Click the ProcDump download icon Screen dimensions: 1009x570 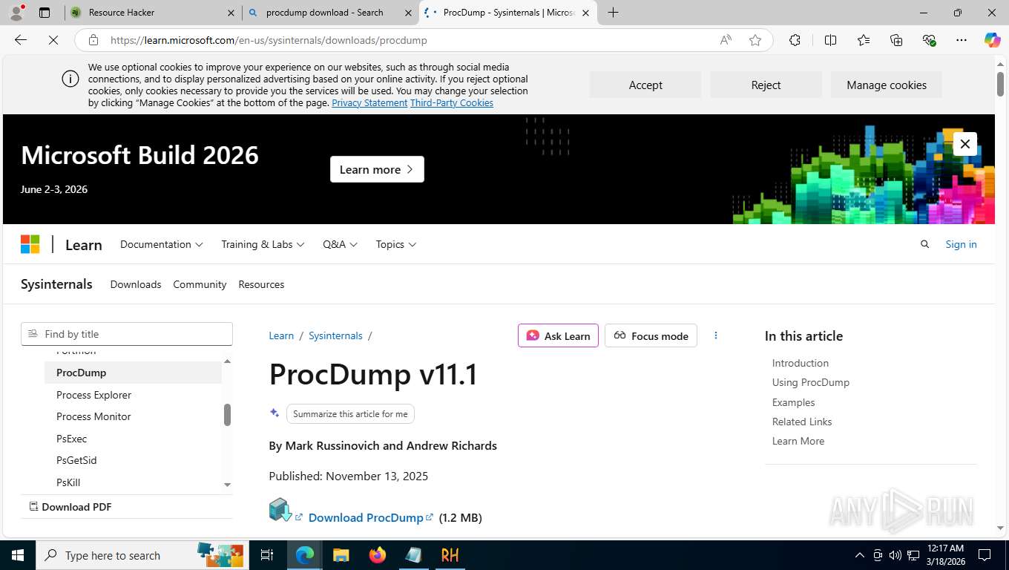coord(280,510)
